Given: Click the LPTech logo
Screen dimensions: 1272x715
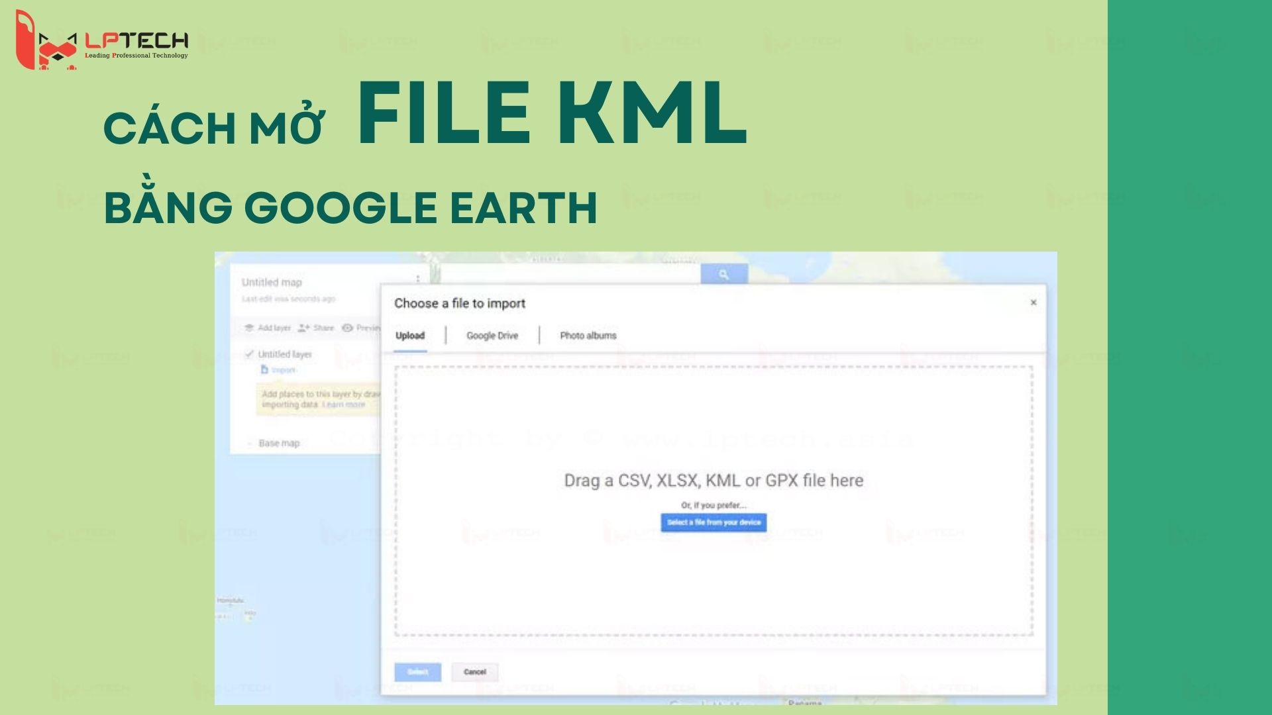Looking at the screenshot, I should pos(102,40).
